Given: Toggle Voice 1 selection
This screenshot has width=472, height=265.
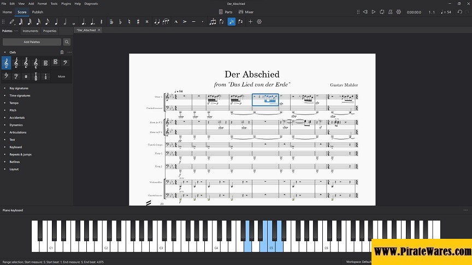Looking at the screenshot, I should pos(232,22).
